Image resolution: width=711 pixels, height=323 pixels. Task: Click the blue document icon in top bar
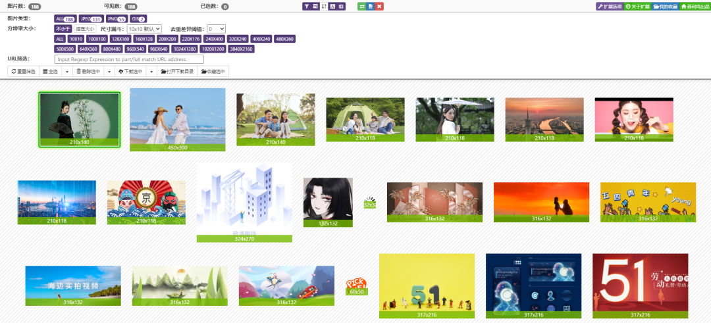pos(371,7)
